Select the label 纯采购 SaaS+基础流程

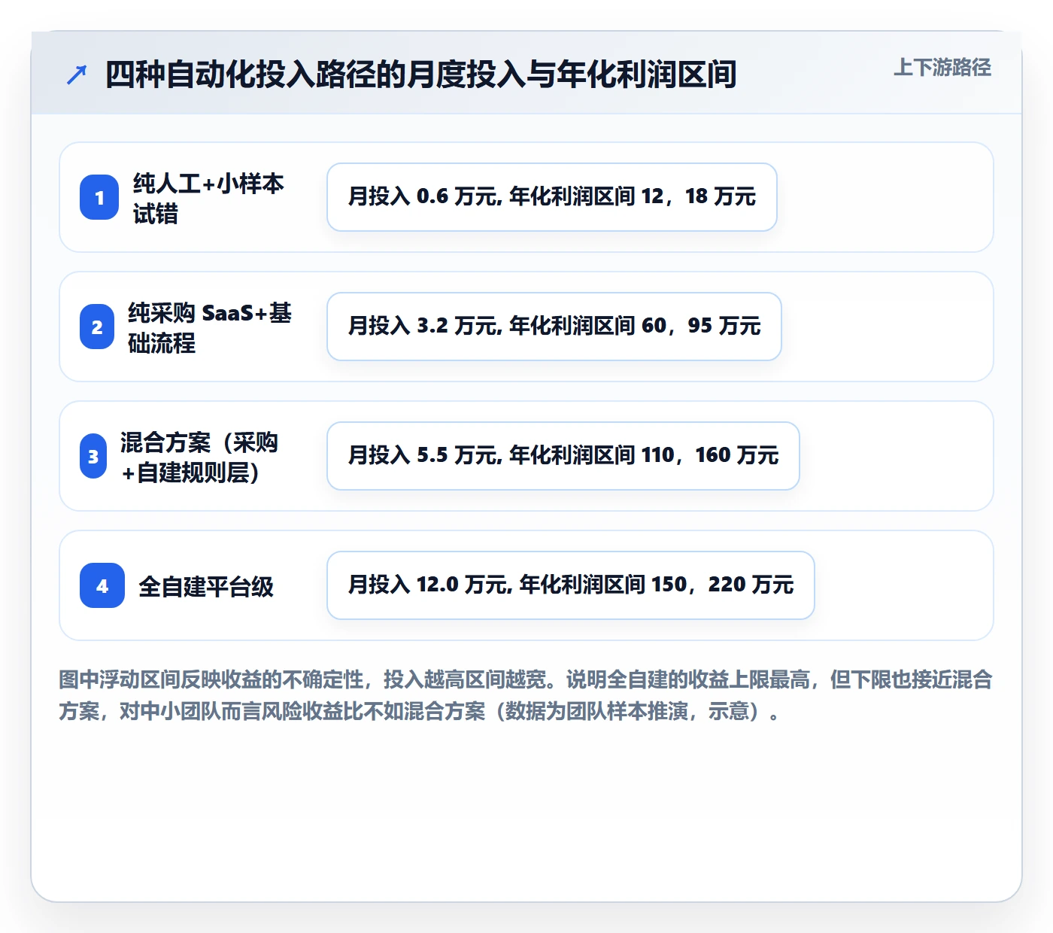[210, 327]
